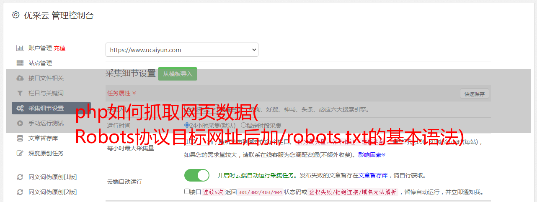537x202 pixels.
Task: Click the 连续5次 red code text
Action: (213, 192)
